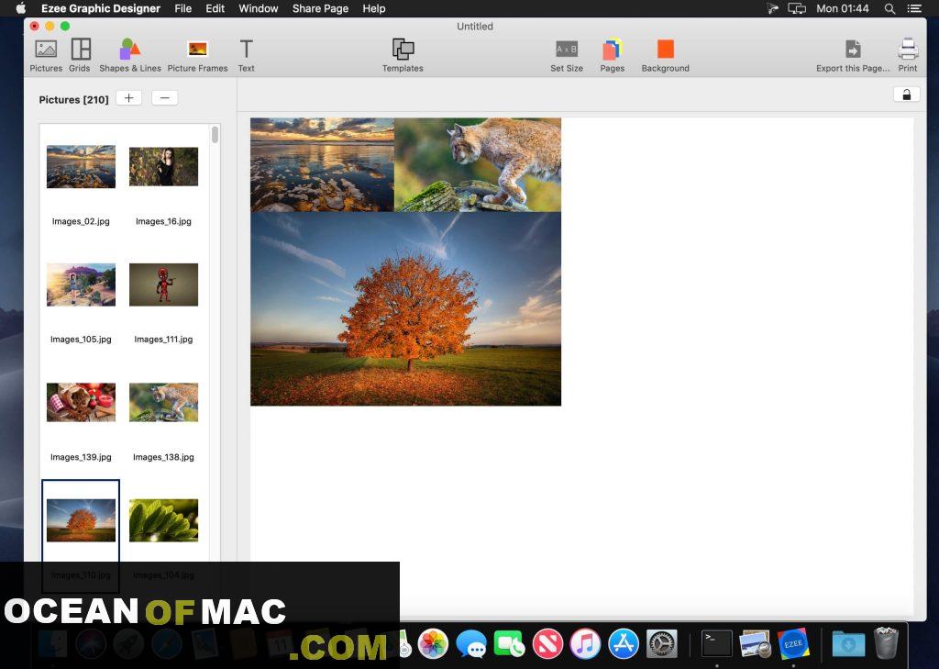Select the Text tool
Screen dimensions: 939x669
(246, 55)
